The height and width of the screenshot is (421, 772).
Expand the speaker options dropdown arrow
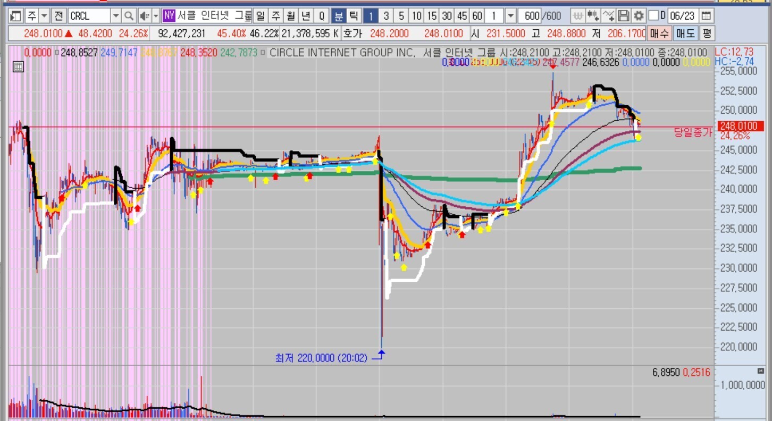click(x=156, y=15)
